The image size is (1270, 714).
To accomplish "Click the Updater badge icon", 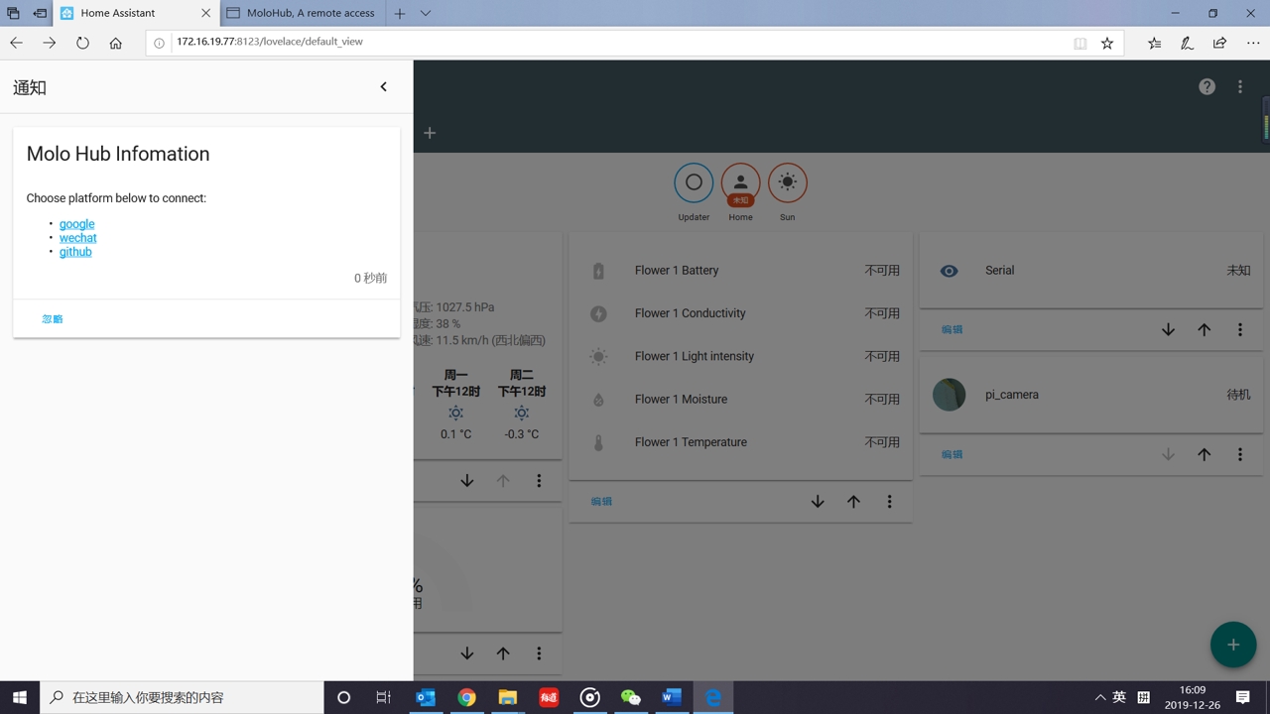I will [x=693, y=181].
